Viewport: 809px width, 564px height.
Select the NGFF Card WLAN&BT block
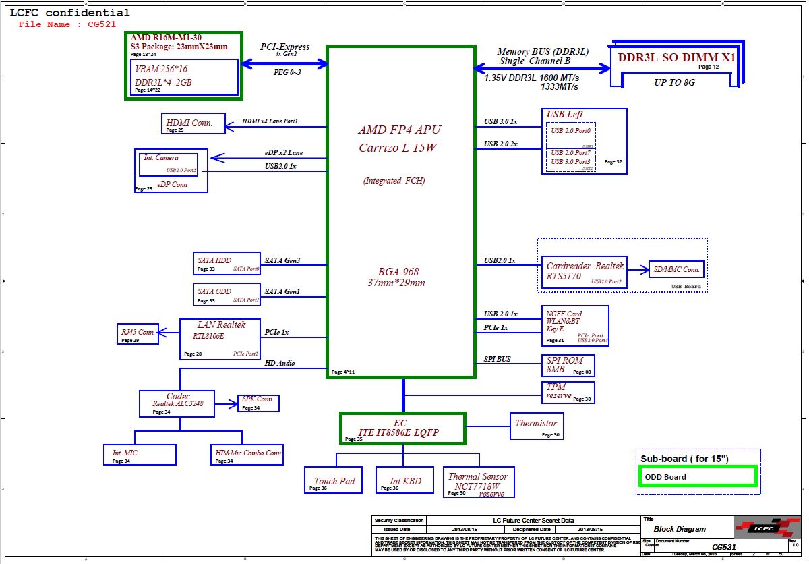coord(575,327)
